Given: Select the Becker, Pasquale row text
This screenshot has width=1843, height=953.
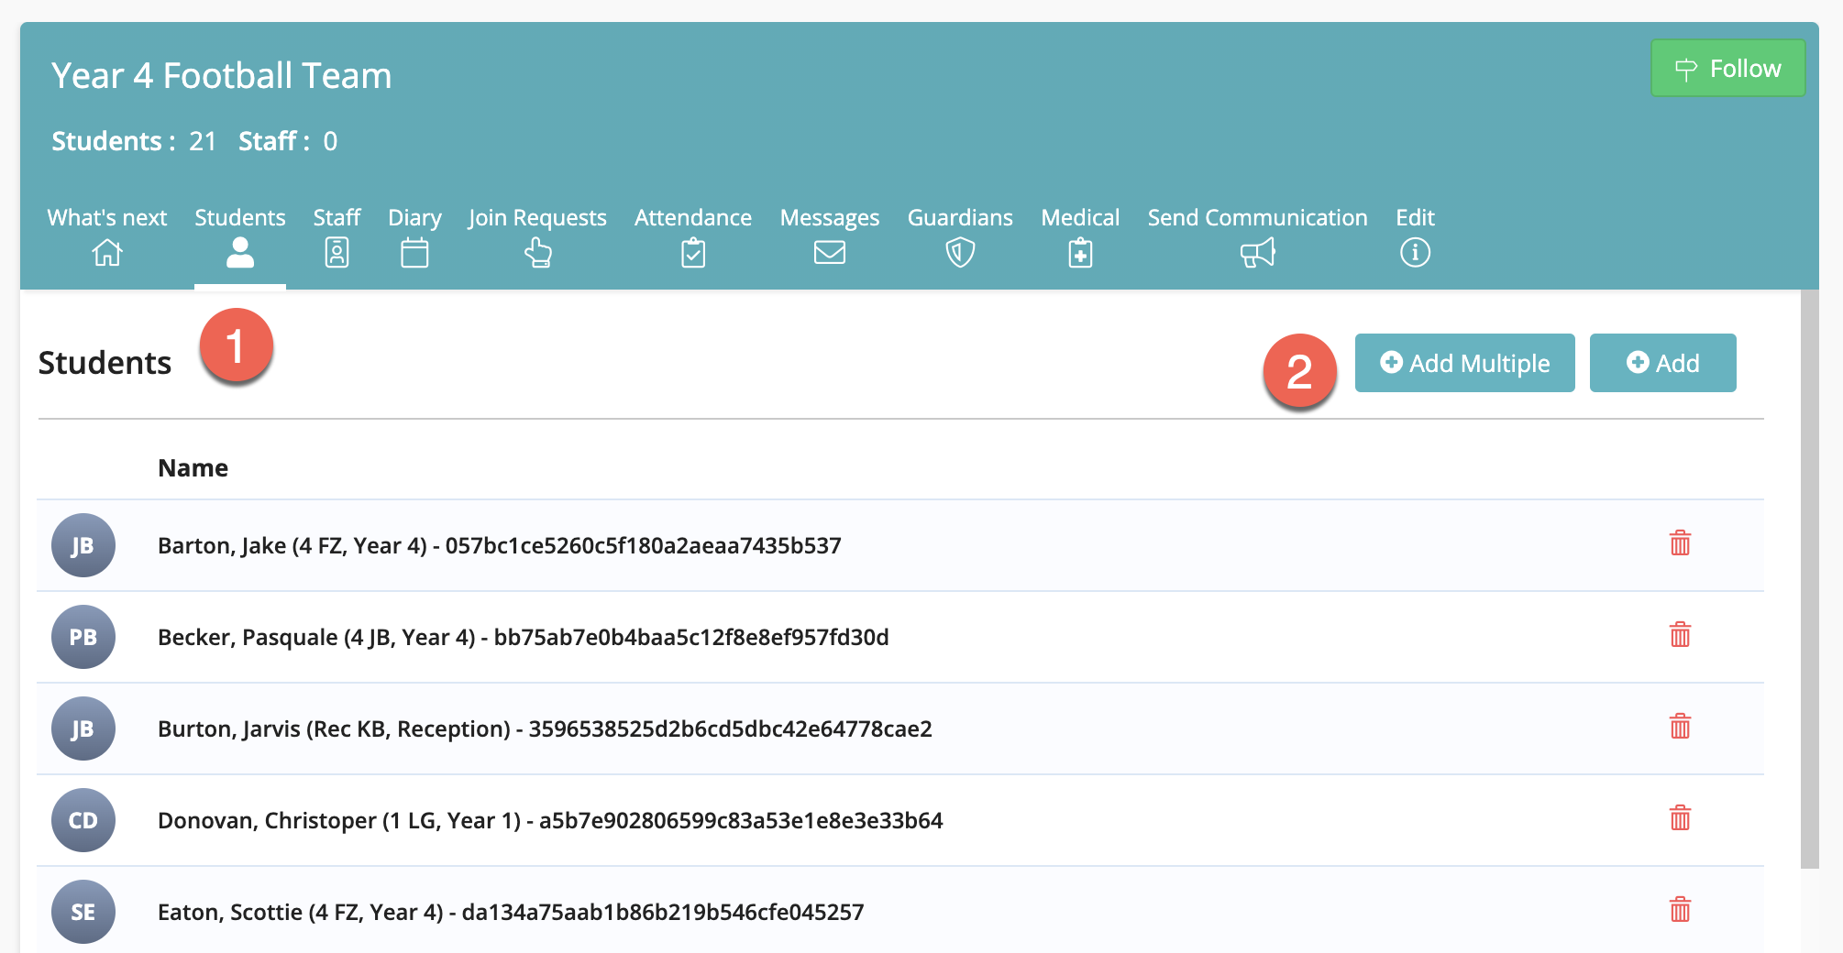Looking at the screenshot, I should (x=524, y=637).
